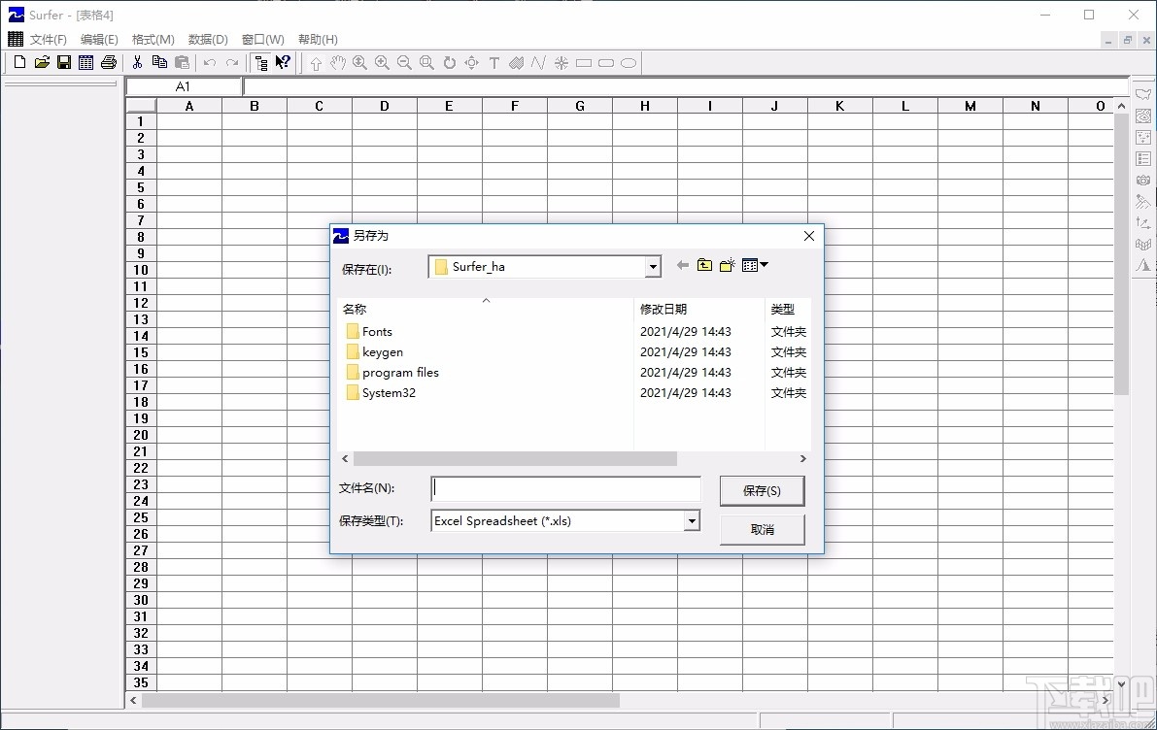The image size is (1157, 730).
Task: Select the Rectangle drawing tool
Action: pos(584,63)
